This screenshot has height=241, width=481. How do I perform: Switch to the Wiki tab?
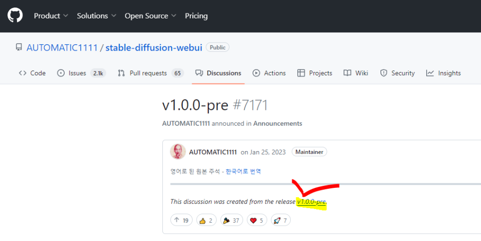pyautogui.click(x=356, y=73)
